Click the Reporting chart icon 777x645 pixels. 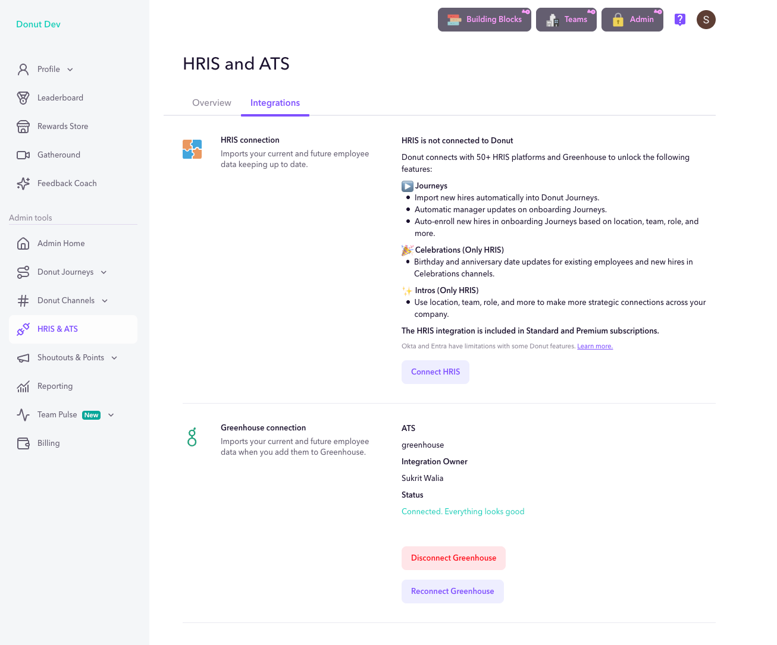point(23,386)
